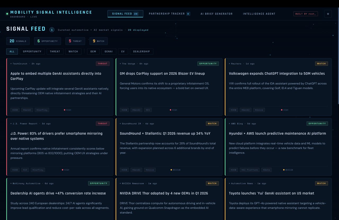The height and width of the screenshot is (220, 339).
Task: Click the #AI Platform tag on the Hyundai card
Action: [x=250, y=170]
